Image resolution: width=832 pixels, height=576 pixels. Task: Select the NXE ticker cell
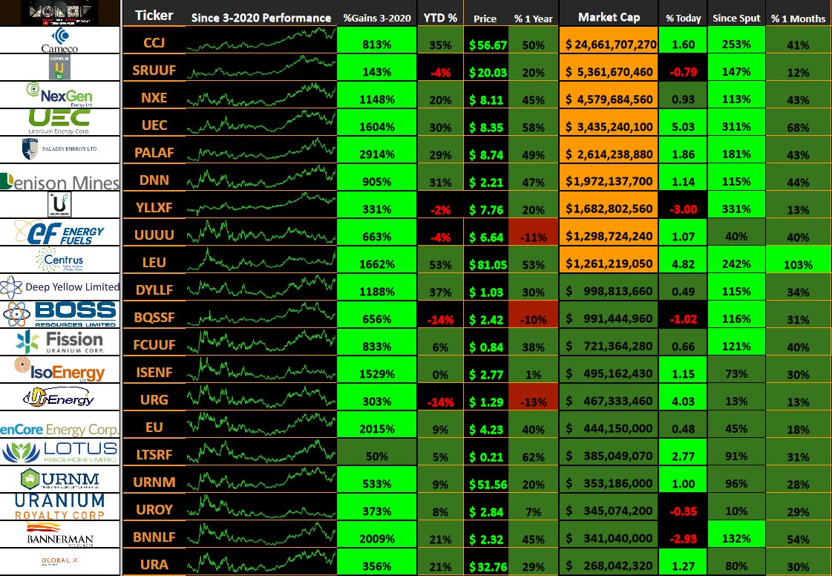[x=154, y=98]
